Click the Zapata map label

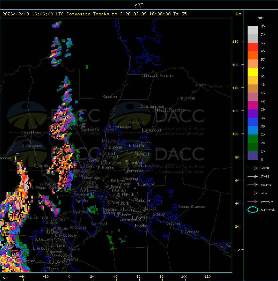pyautogui.click(x=74, y=249)
